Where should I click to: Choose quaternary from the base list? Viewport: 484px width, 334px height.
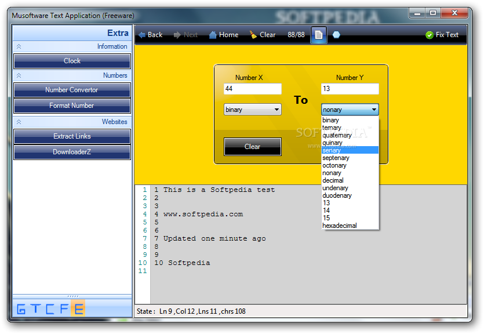click(x=350, y=135)
